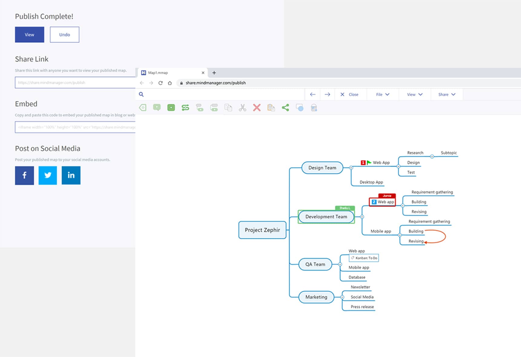Screen dimensions: 521x357
Task: Click the browser back arrow
Action: 142,83
